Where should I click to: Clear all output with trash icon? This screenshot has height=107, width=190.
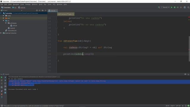tap(5, 93)
